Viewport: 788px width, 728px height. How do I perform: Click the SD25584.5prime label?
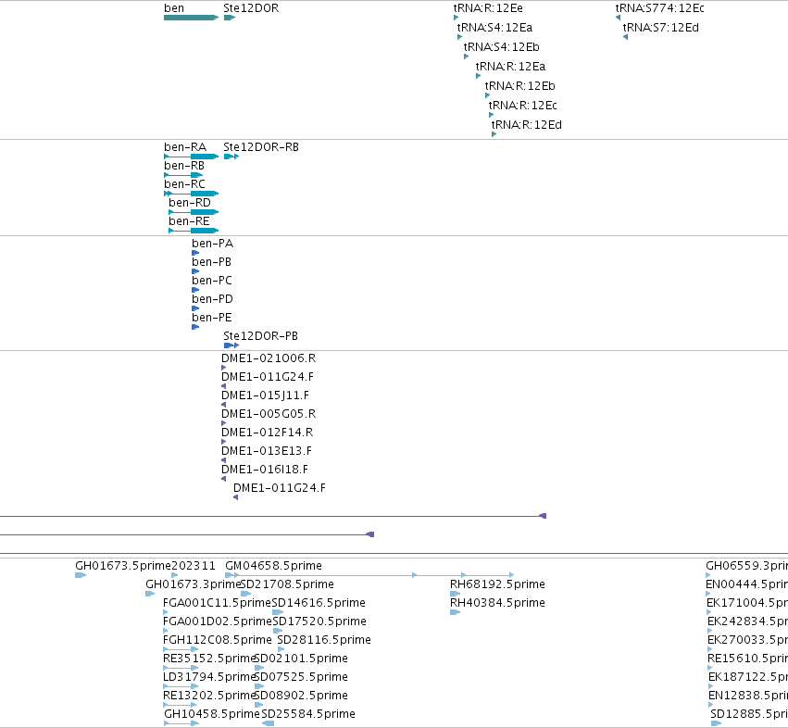[x=308, y=714]
